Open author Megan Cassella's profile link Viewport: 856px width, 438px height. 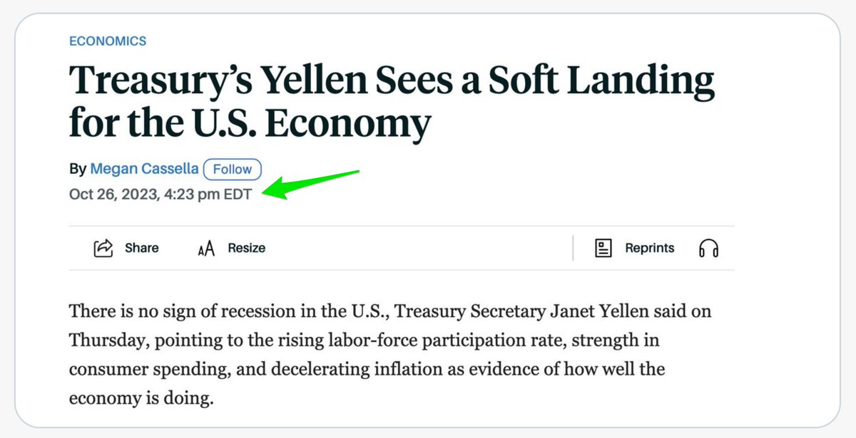(x=143, y=170)
